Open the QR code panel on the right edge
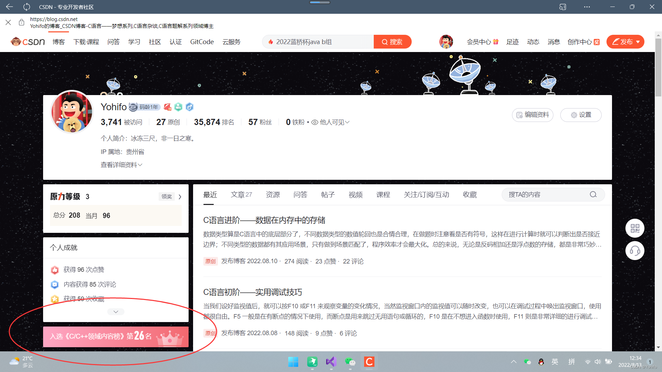The width and height of the screenshot is (662, 372). click(635, 228)
